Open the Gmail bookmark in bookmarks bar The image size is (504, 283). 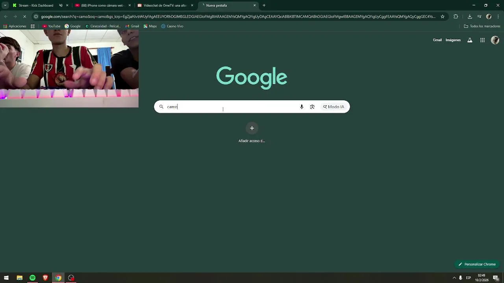132,26
